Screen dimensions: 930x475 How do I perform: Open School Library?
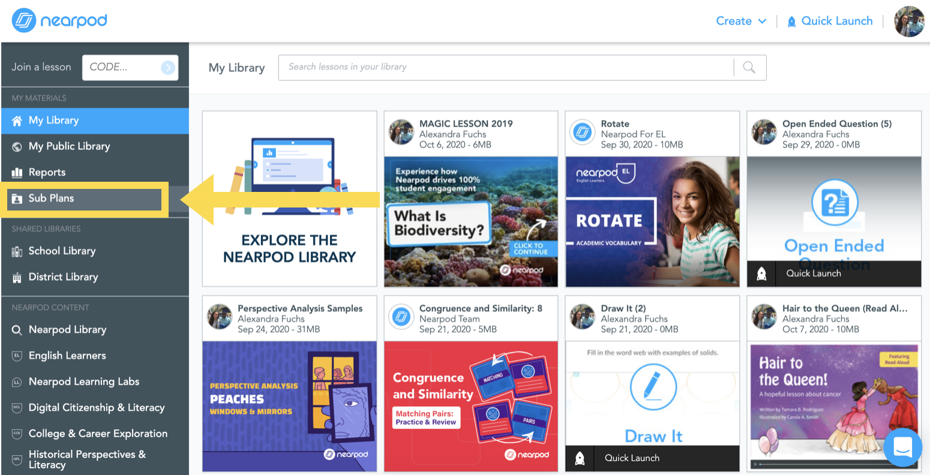pyautogui.click(x=62, y=251)
